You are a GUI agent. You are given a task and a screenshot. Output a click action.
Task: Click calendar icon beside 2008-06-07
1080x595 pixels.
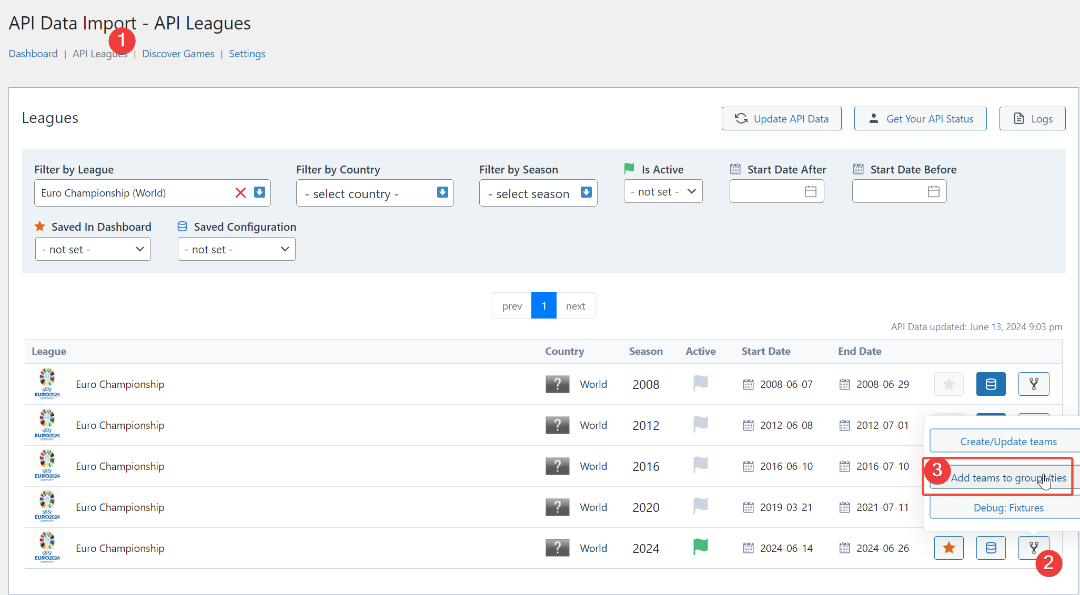[748, 384]
